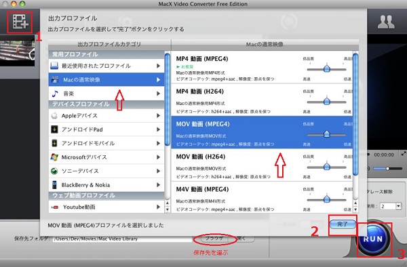
Task: Choose the Macの通常映像 category
Action: point(106,79)
